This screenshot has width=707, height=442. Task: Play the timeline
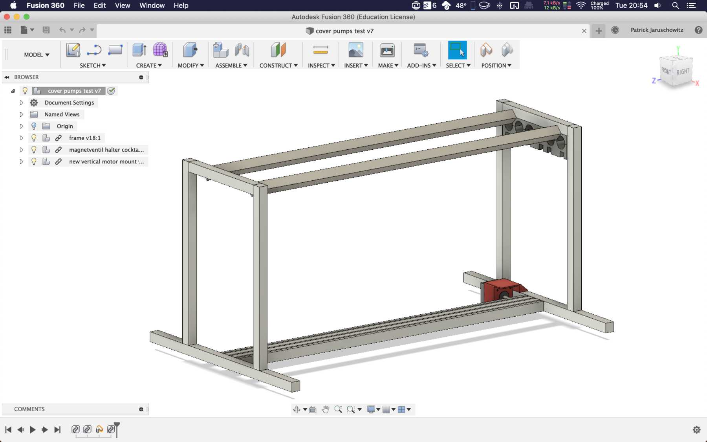point(33,429)
